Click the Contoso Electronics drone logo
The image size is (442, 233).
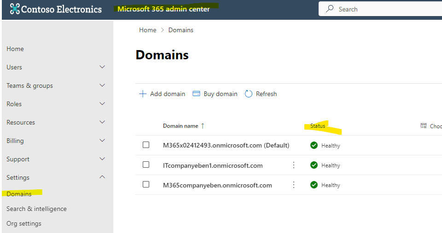15,9
